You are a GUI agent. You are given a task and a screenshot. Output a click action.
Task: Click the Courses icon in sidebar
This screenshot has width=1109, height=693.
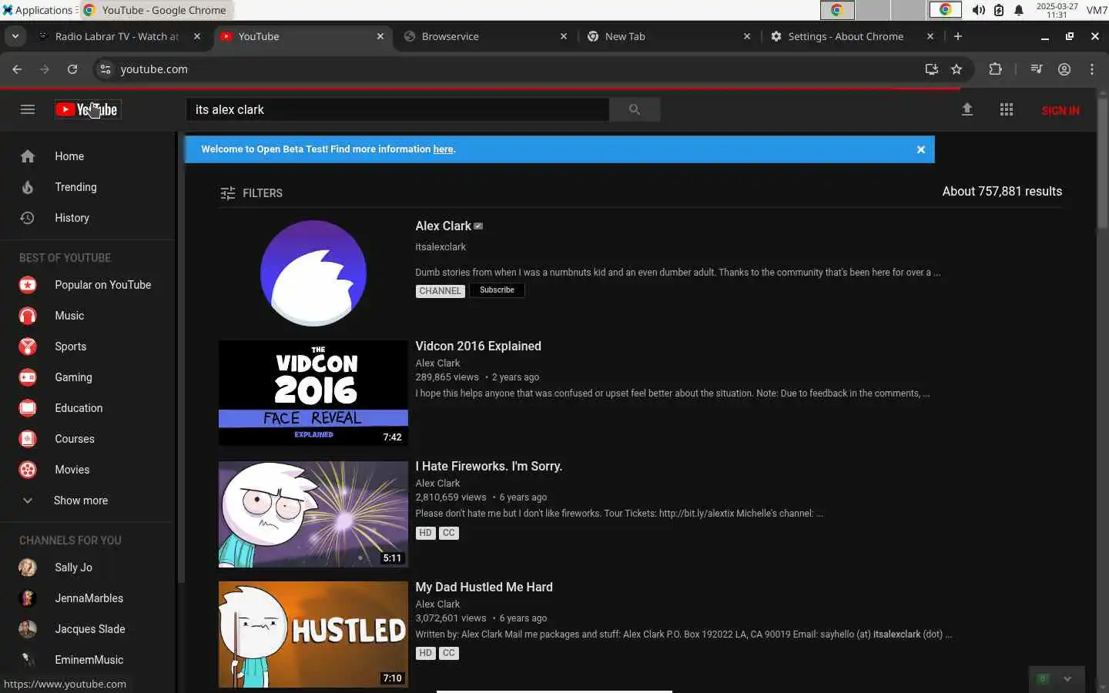pyautogui.click(x=28, y=439)
